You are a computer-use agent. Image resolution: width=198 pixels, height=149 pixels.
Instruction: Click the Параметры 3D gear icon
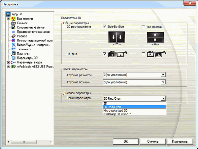[x=14, y=58]
